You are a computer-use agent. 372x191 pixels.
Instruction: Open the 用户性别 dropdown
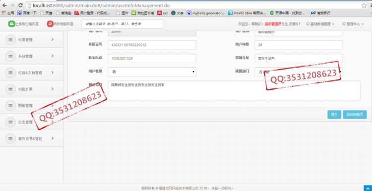coord(152,72)
